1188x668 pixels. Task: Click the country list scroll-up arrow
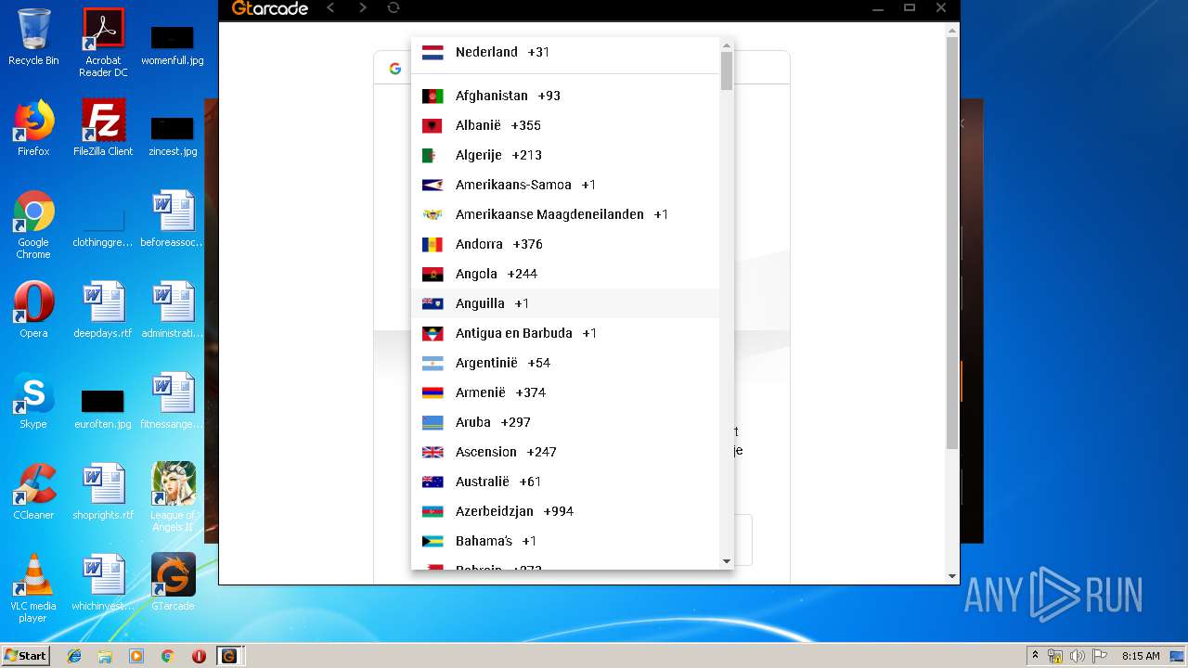(x=727, y=45)
